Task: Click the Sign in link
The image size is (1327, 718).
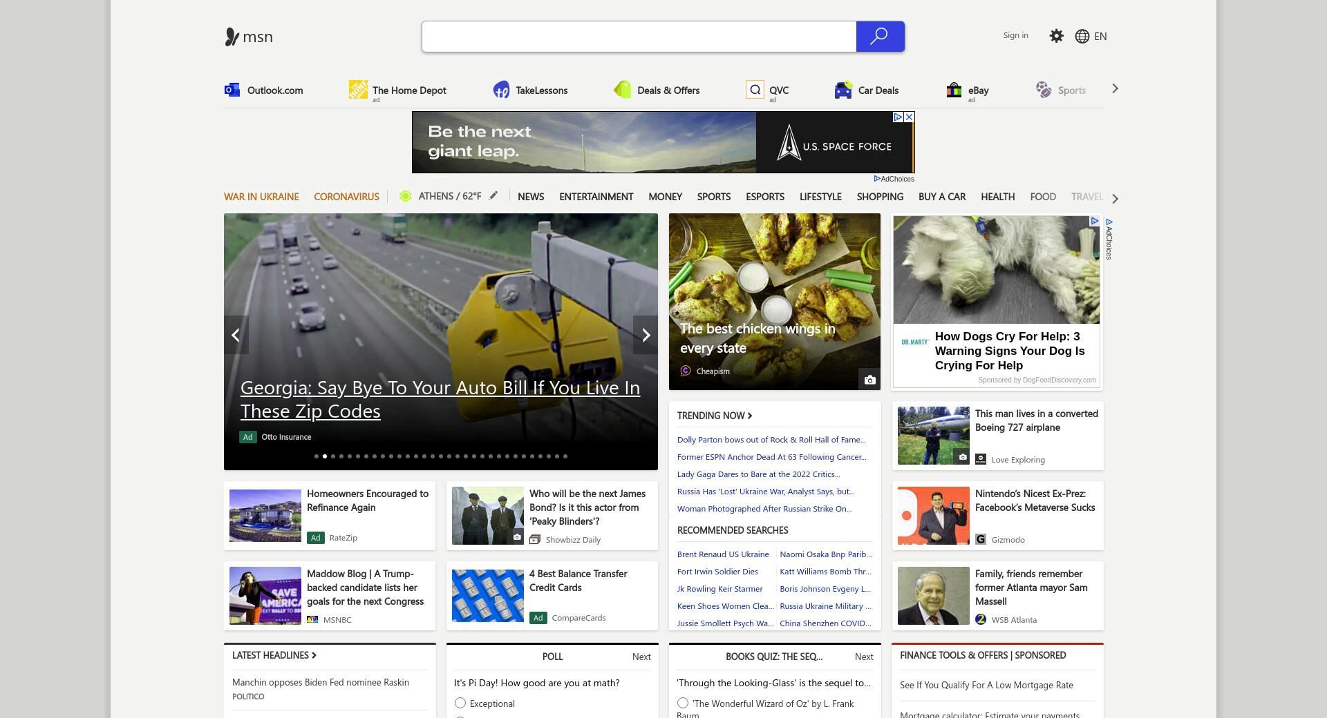Action: [x=1015, y=35]
